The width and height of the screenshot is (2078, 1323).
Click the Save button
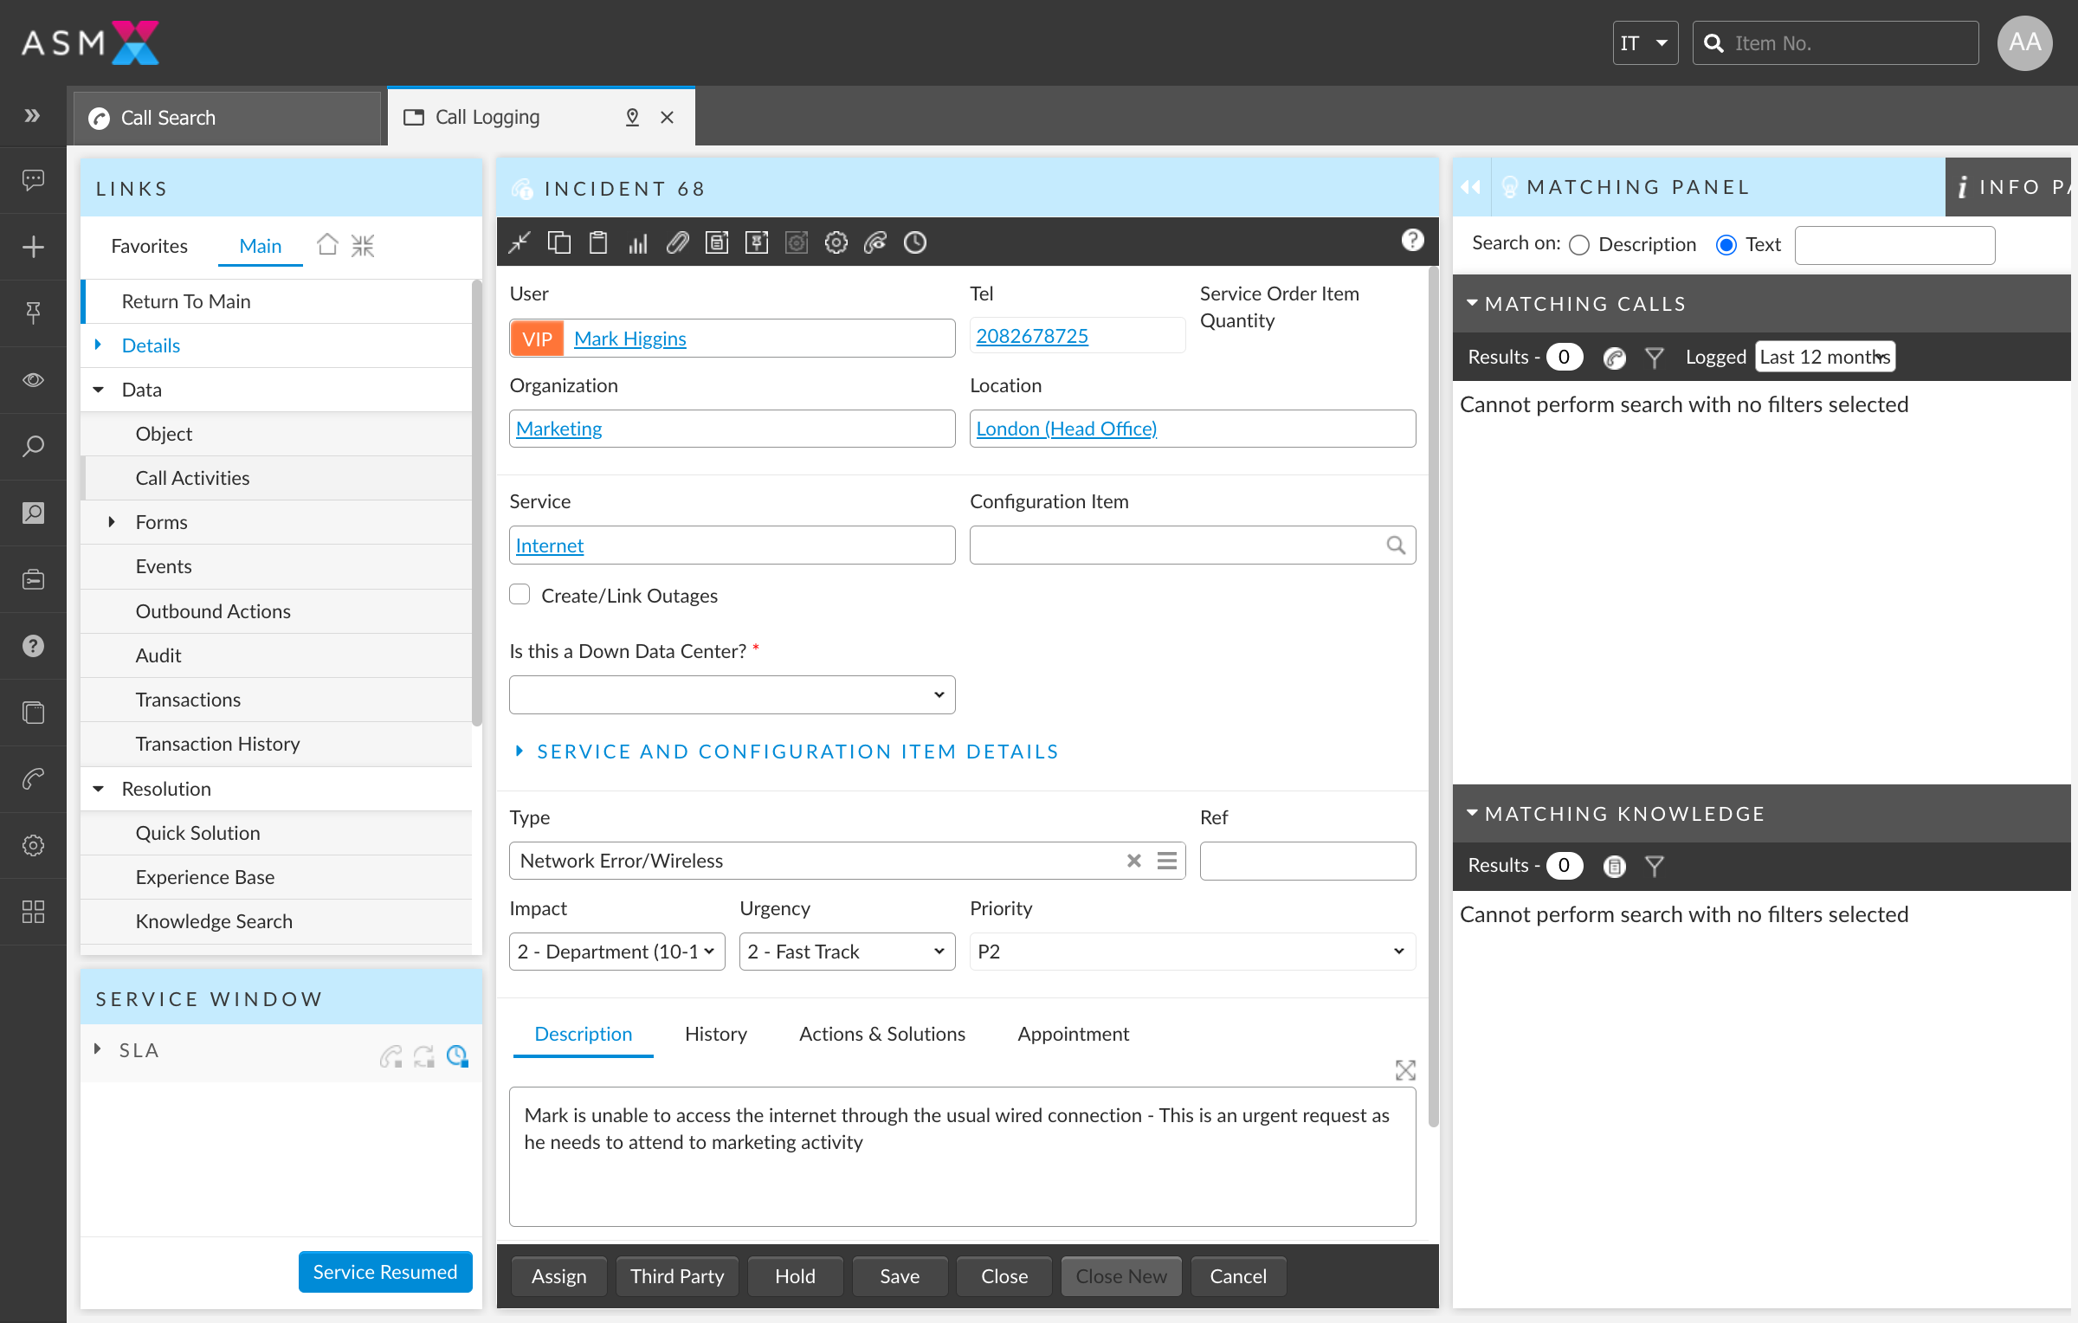pyautogui.click(x=898, y=1276)
